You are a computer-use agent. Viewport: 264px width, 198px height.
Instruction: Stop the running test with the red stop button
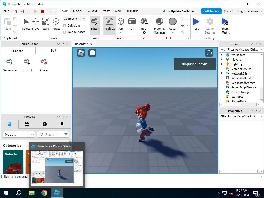pyautogui.click(x=42, y=11)
